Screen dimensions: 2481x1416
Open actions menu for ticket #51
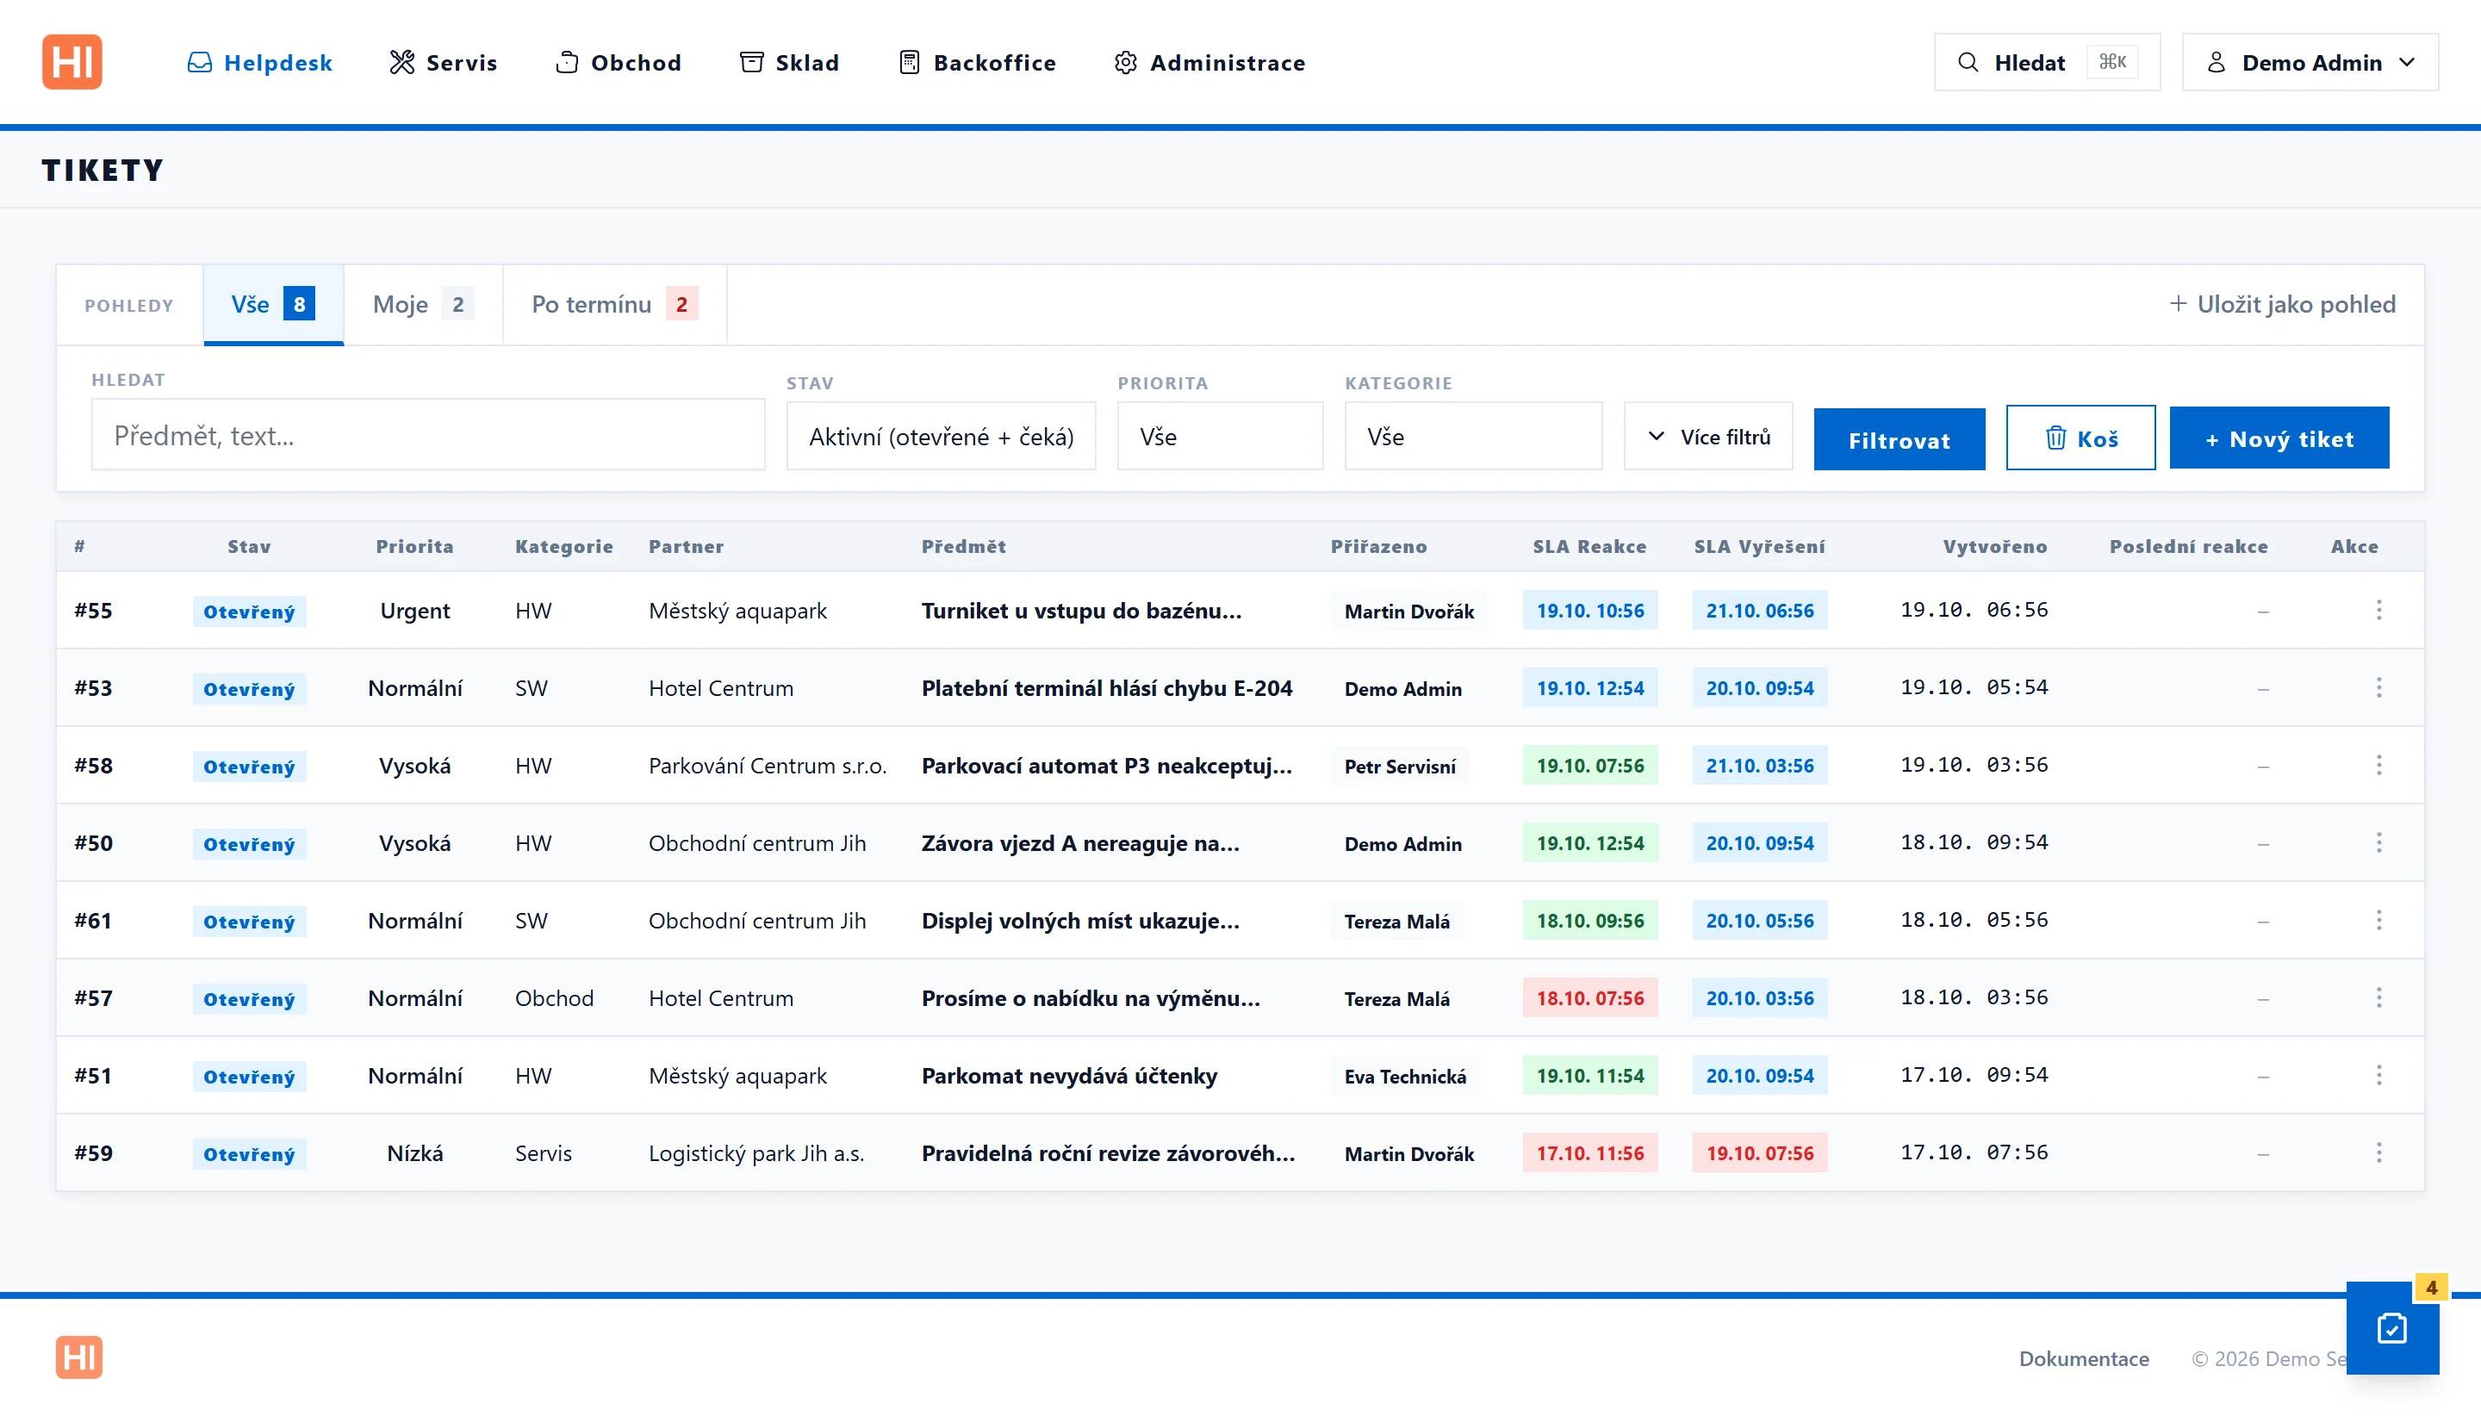tap(2378, 1076)
